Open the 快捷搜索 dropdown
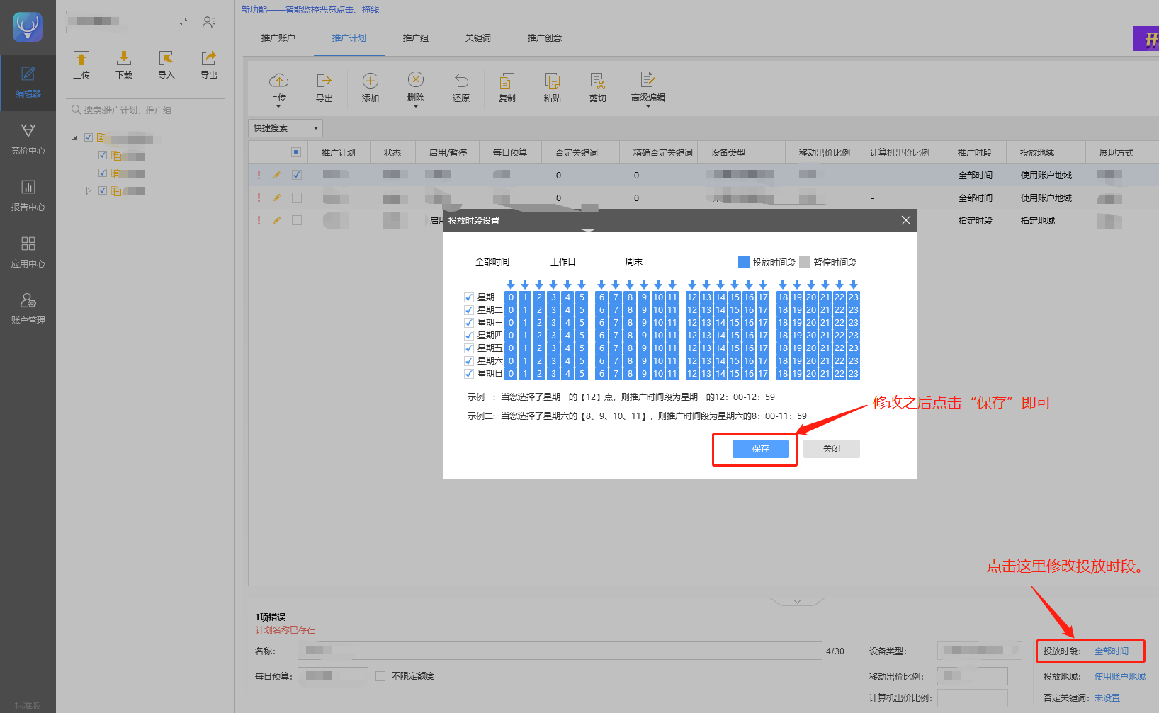1159x713 pixels. [285, 128]
